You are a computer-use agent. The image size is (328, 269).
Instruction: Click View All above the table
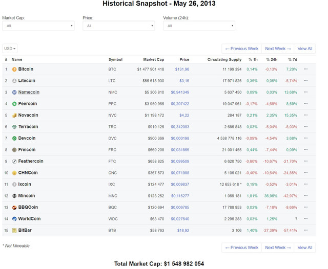click(x=305, y=49)
